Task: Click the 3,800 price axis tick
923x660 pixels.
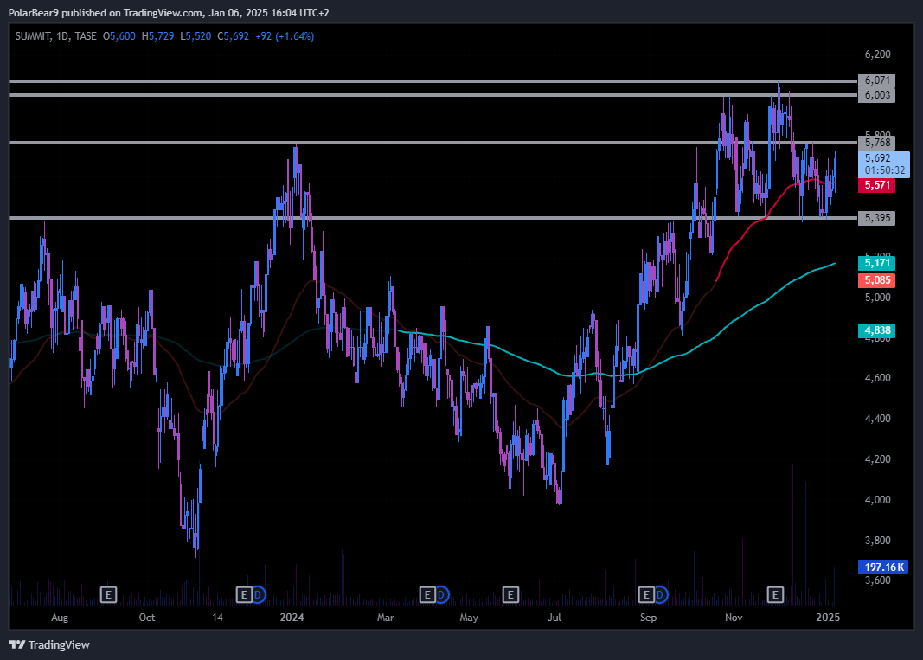Action: (x=877, y=541)
